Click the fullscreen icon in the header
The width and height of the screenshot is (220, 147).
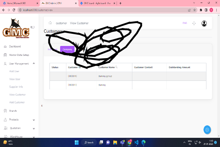tap(194, 23)
